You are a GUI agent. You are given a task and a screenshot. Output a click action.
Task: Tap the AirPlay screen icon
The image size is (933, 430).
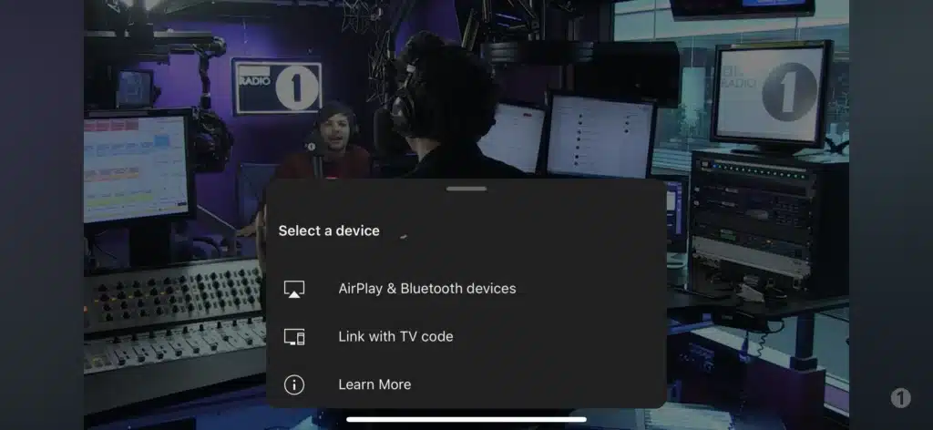tap(294, 289)
